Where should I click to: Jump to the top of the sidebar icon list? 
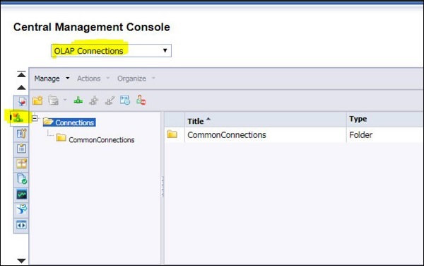click(x=21, y=74)
